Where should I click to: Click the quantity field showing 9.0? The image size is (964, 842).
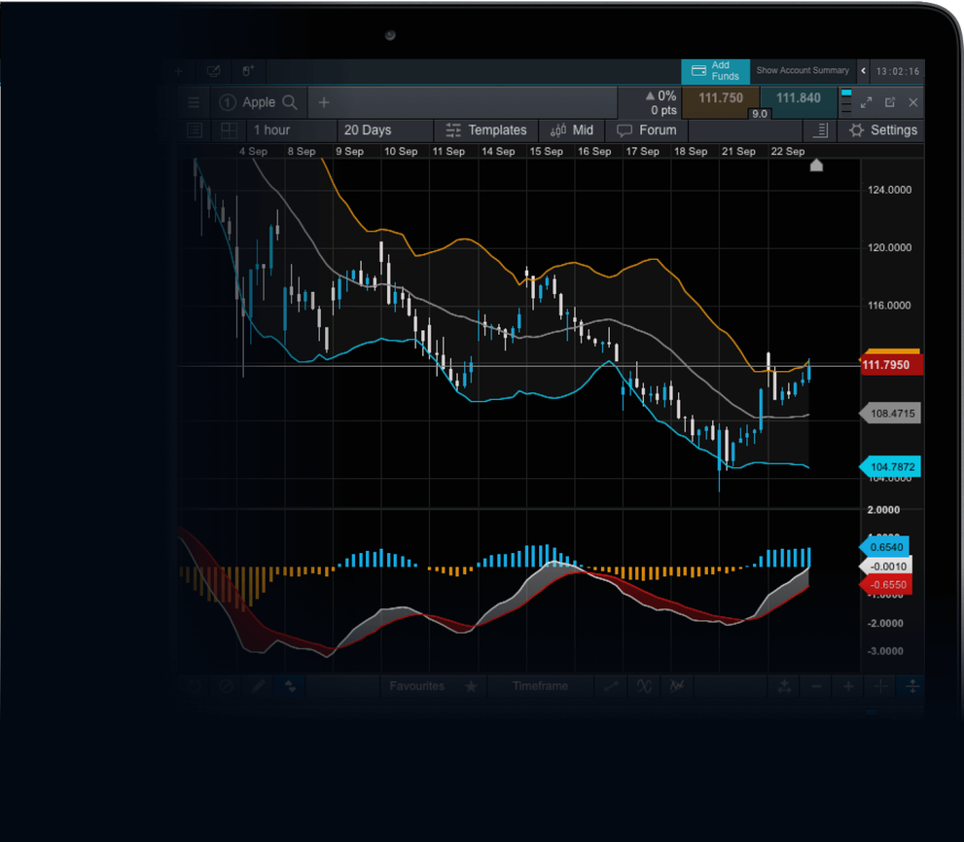(759, 114)
